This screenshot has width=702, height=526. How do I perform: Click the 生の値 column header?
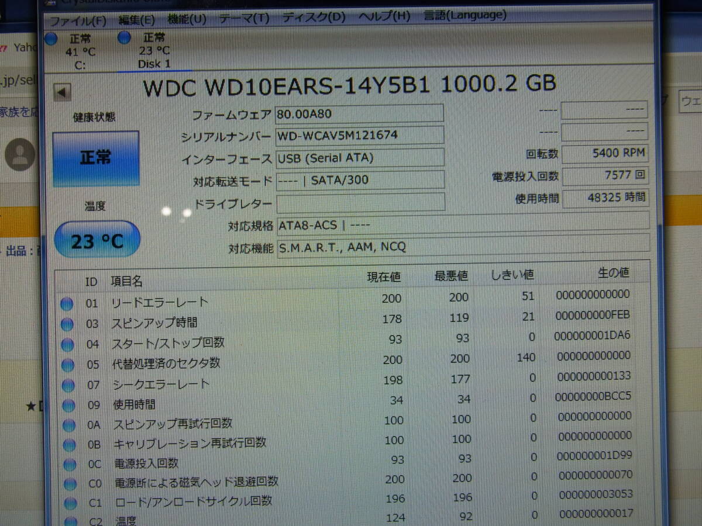pyautogui.click(x=614, y=272)
